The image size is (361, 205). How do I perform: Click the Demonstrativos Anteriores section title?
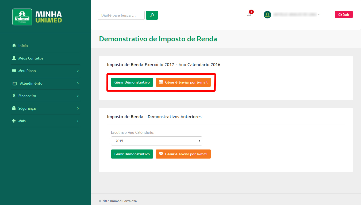[154, 117]
